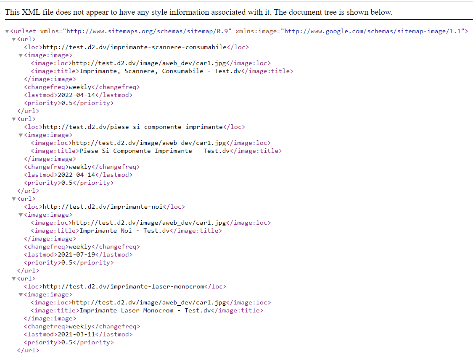Collapse image:image node titled Imprimante Noi
Screen dimensions: 473x354
click(x=21, y=215)
